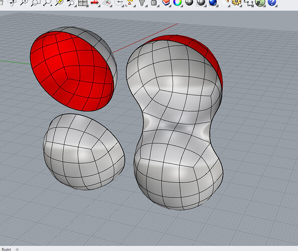Open the Layers stack icon
Viewport: 298px width, 251px height.
coord(166,3)
